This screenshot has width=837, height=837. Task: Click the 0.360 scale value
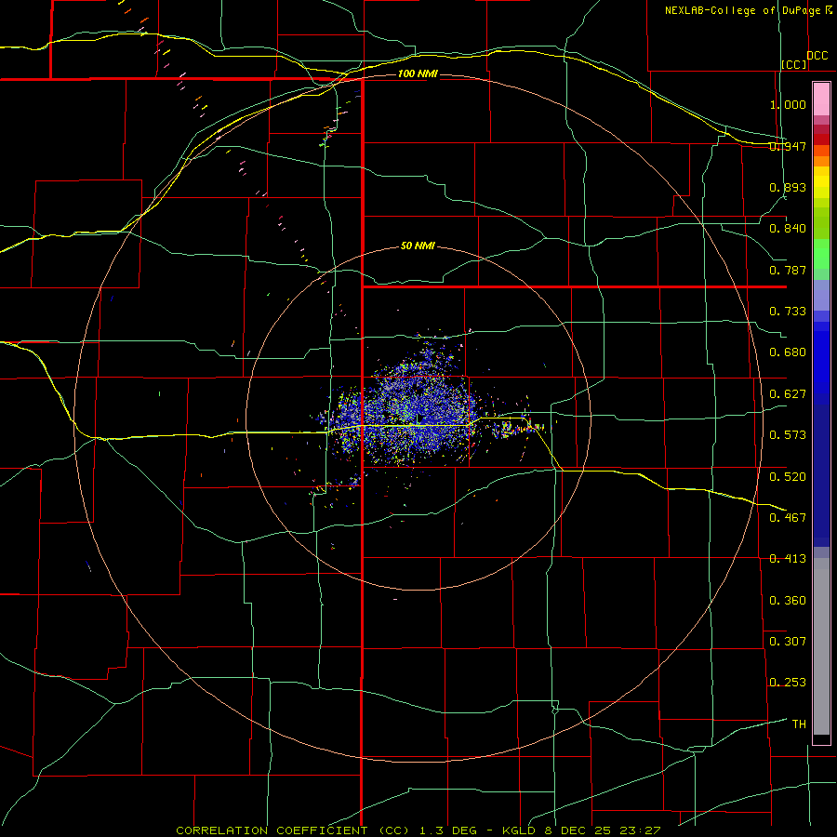tap(788, 601)
